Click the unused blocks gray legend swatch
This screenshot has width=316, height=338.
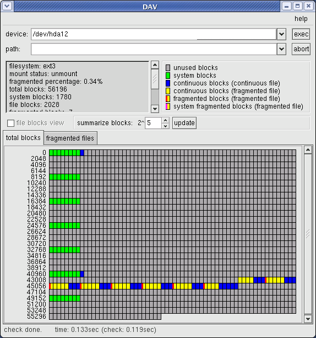point(168,68)
